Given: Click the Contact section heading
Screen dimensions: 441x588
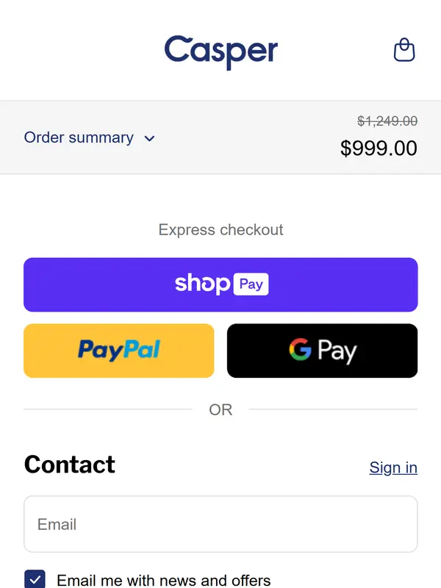Looking at the screenshot, I should tap(70, 465).
